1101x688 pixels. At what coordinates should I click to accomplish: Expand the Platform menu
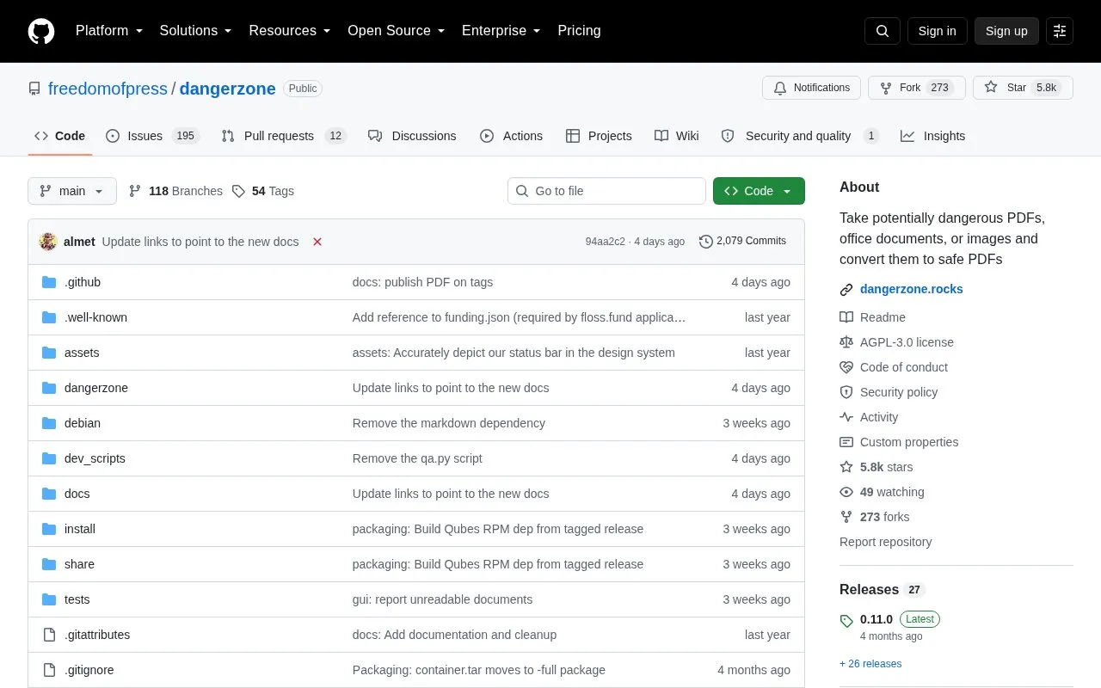109,31
